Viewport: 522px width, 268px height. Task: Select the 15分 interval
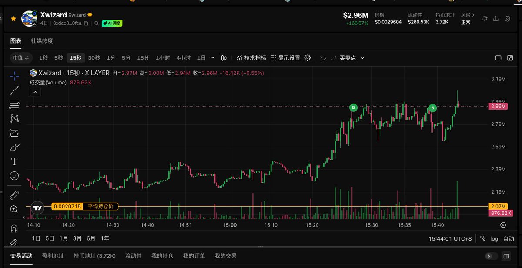(143, 58)
